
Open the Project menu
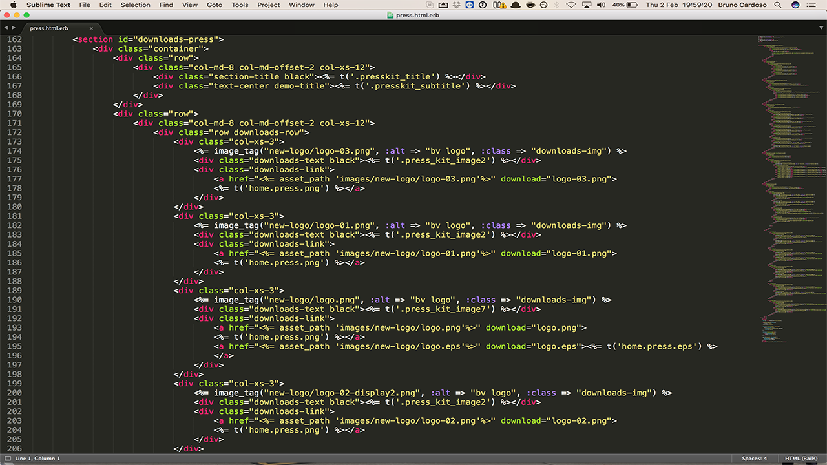pos(268,5)
